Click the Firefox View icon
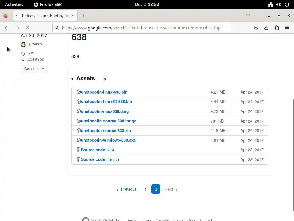Screen dimensions: 294x221 (x=6, y=16)
